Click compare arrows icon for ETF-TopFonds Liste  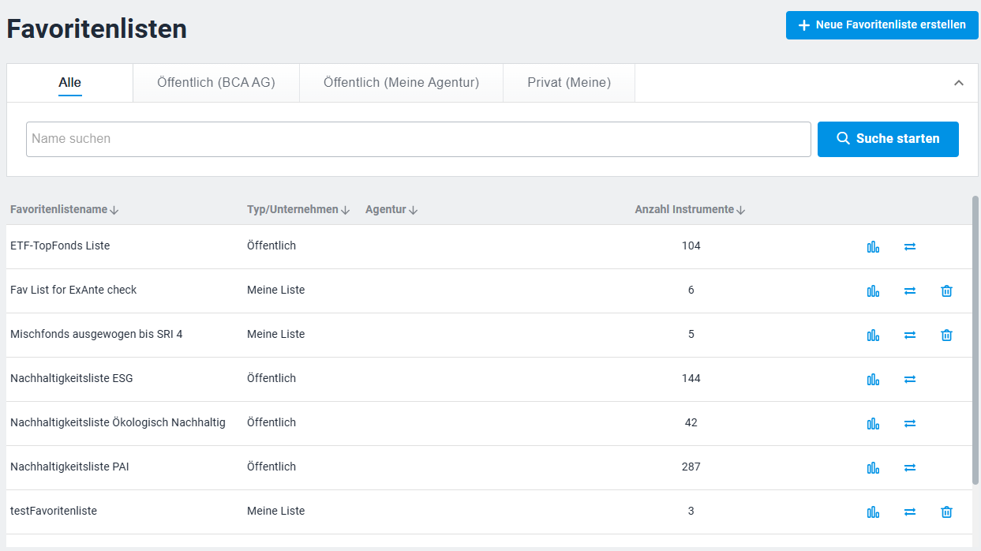click(910, 246)
